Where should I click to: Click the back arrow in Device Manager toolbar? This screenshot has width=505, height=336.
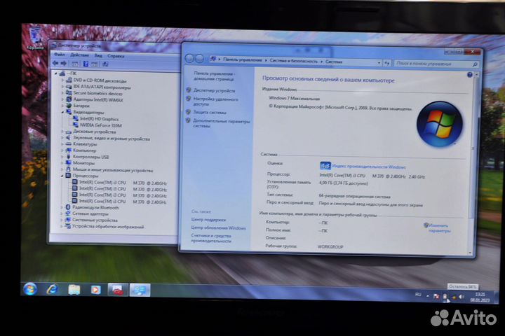coord(55,63)
